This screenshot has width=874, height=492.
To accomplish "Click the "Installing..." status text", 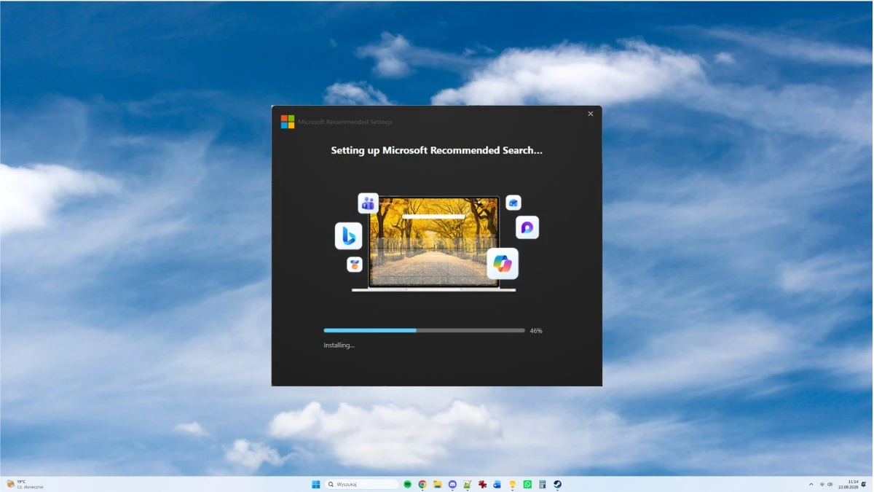I will coord(339,345).
